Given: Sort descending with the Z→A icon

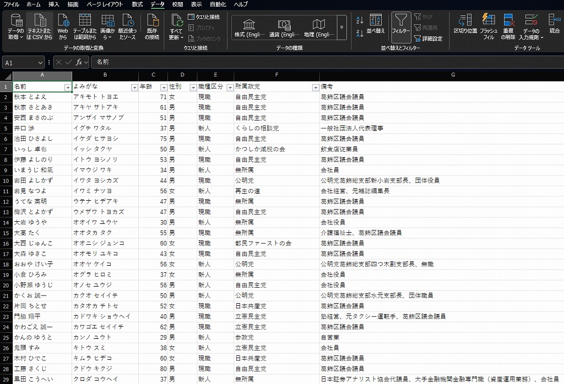Looking at the screenshot, I should click(360, 33).
